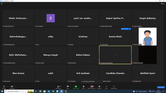Open File Explorer from the taskbar
This screenshot has height=93, width=166.
pos(40,91)
